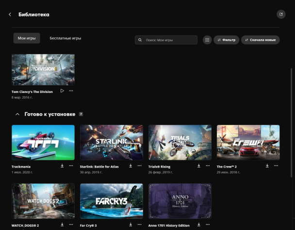Open more options for Trackmania

tap(71, 166)
